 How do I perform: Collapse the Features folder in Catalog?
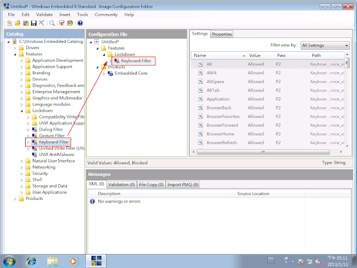coord(15,54)
